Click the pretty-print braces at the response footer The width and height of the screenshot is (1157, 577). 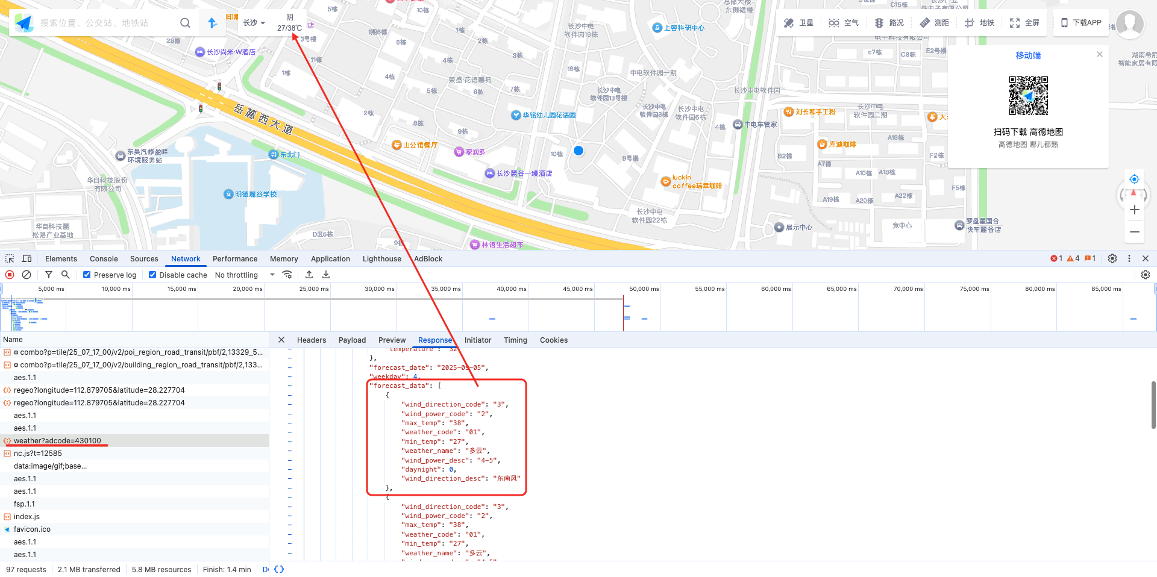(x=279, y=569)
